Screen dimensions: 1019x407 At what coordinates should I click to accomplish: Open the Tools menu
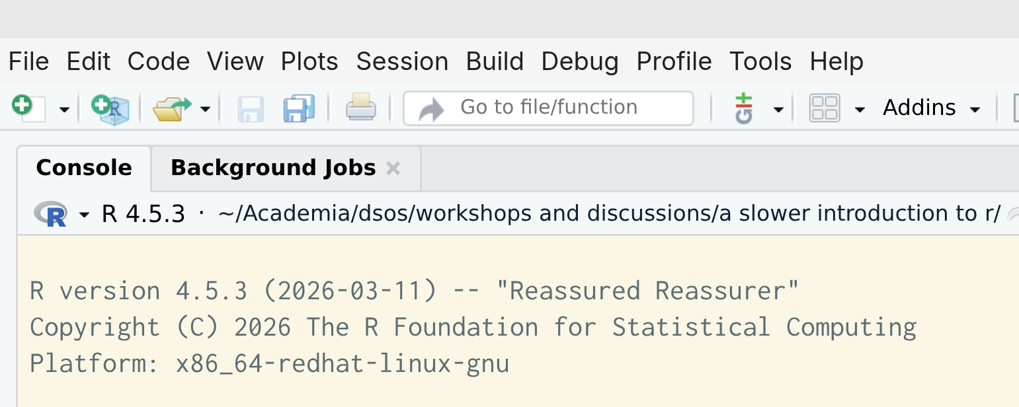(x=760, y=61)
